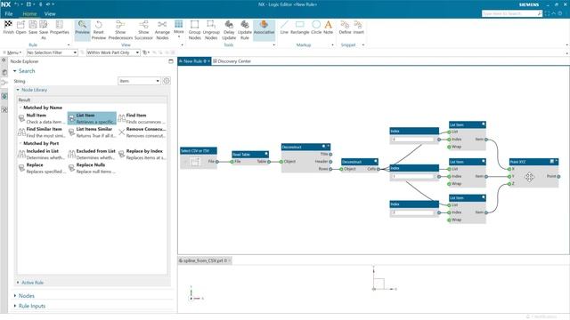570x320 pixels.
Task: Click Update Rule tool
Action: [x=245, y=29]
